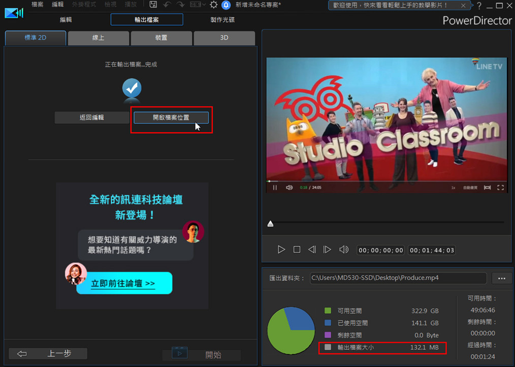The width and height of the screenshot is (515, 367).
Task: Open notifications with the blue bell icon
Action: (x=226, y=5)
